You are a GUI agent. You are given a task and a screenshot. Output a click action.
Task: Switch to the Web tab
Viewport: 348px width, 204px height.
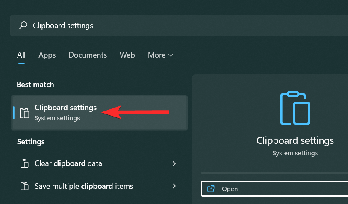pos(127,55)
